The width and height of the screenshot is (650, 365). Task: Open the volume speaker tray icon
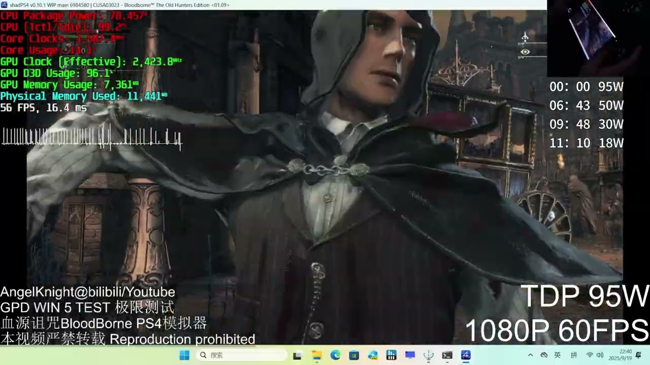point(600,355)
